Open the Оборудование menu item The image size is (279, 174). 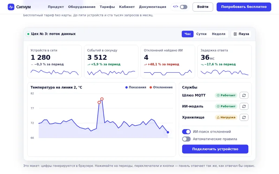pos(82,7)
